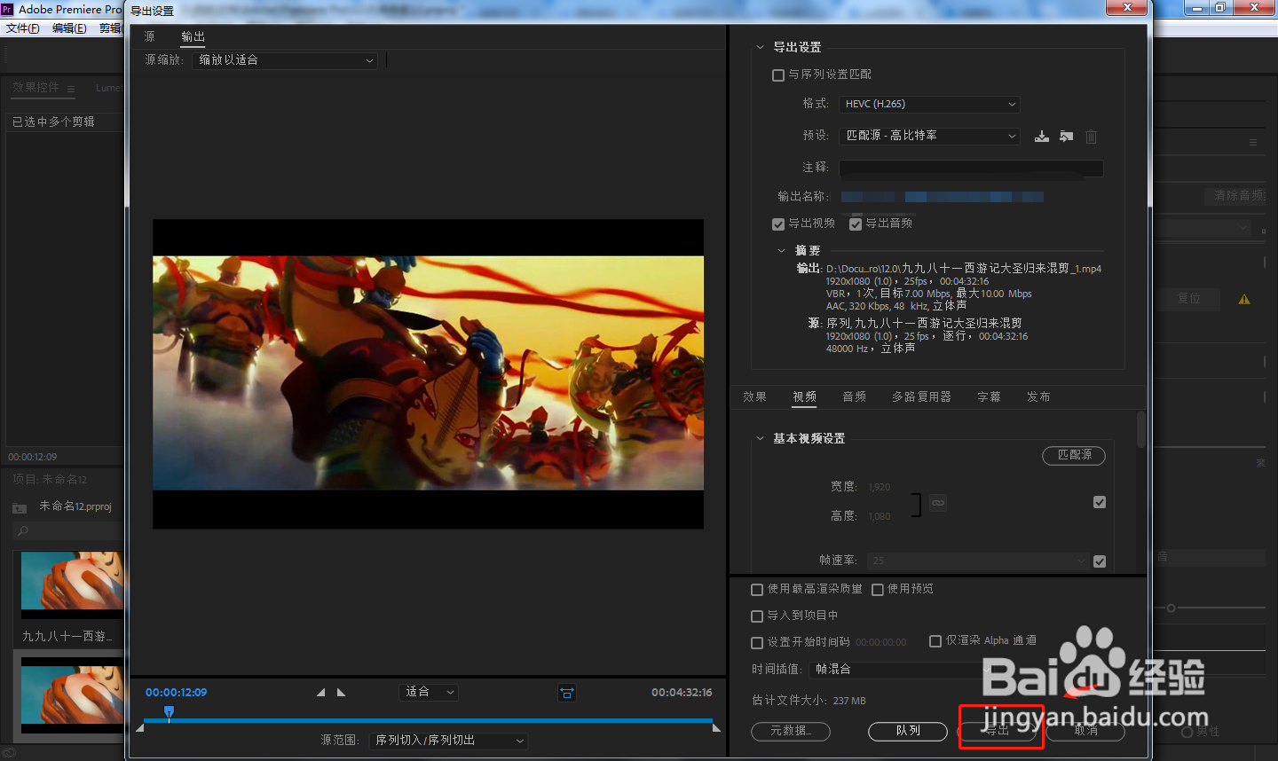
Task: Click the Delete Preset trash icon
Action: [1092, 137]
